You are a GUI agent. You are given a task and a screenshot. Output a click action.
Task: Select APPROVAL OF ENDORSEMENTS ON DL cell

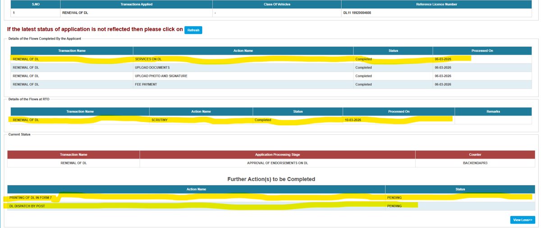coord(277,163)
